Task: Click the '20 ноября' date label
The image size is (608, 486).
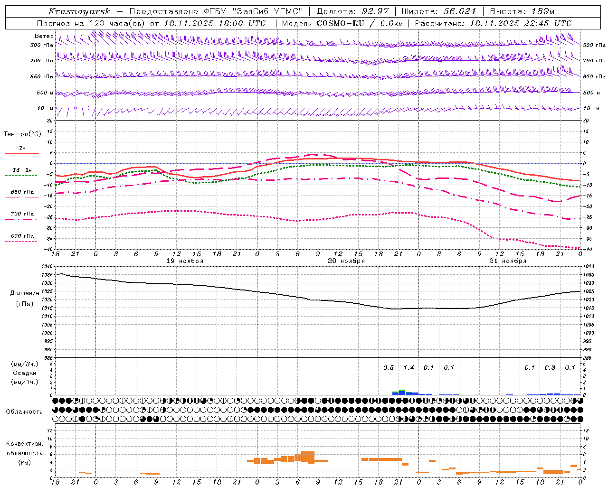Action: click(x=346, y=261)
